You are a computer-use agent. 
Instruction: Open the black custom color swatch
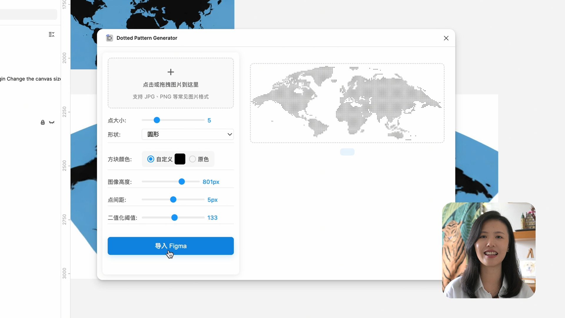pyautogui.click(x=180, y=159)
